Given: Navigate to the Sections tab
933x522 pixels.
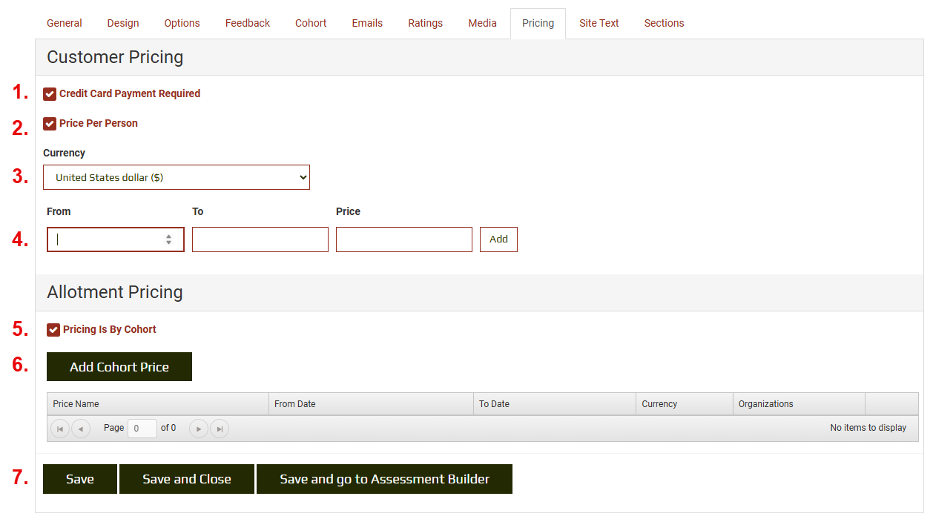Looking at the screenshot, I should [x=664, y=23].
